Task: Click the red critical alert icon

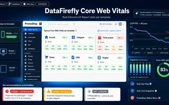Action: pos(7,91)
